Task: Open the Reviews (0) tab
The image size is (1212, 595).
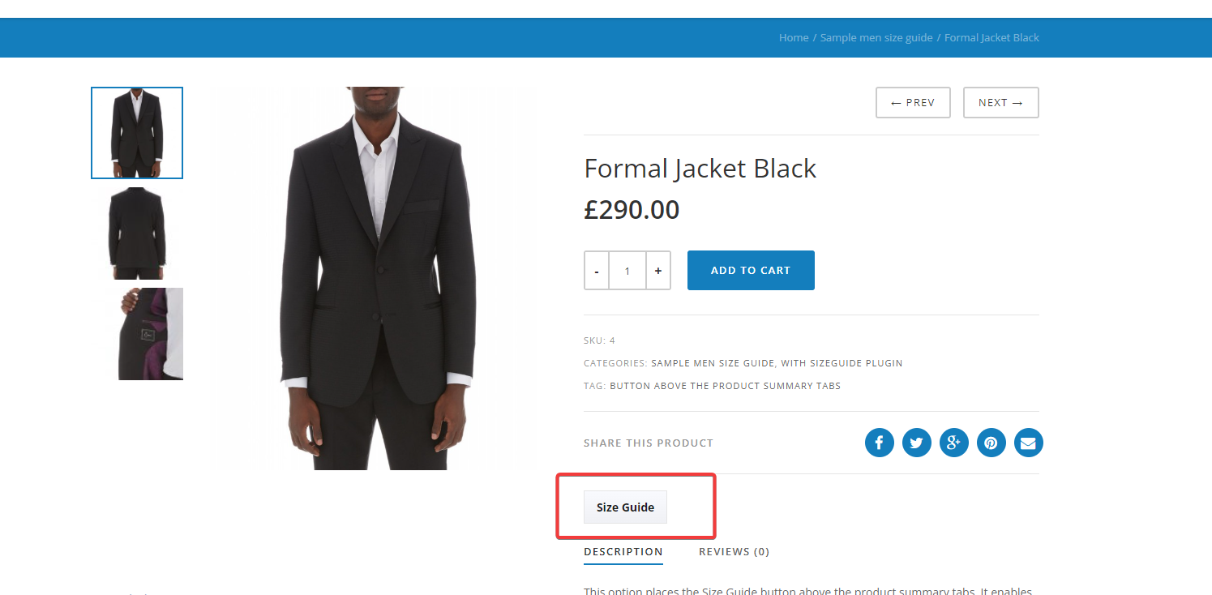Action: (x=734, y=552)
